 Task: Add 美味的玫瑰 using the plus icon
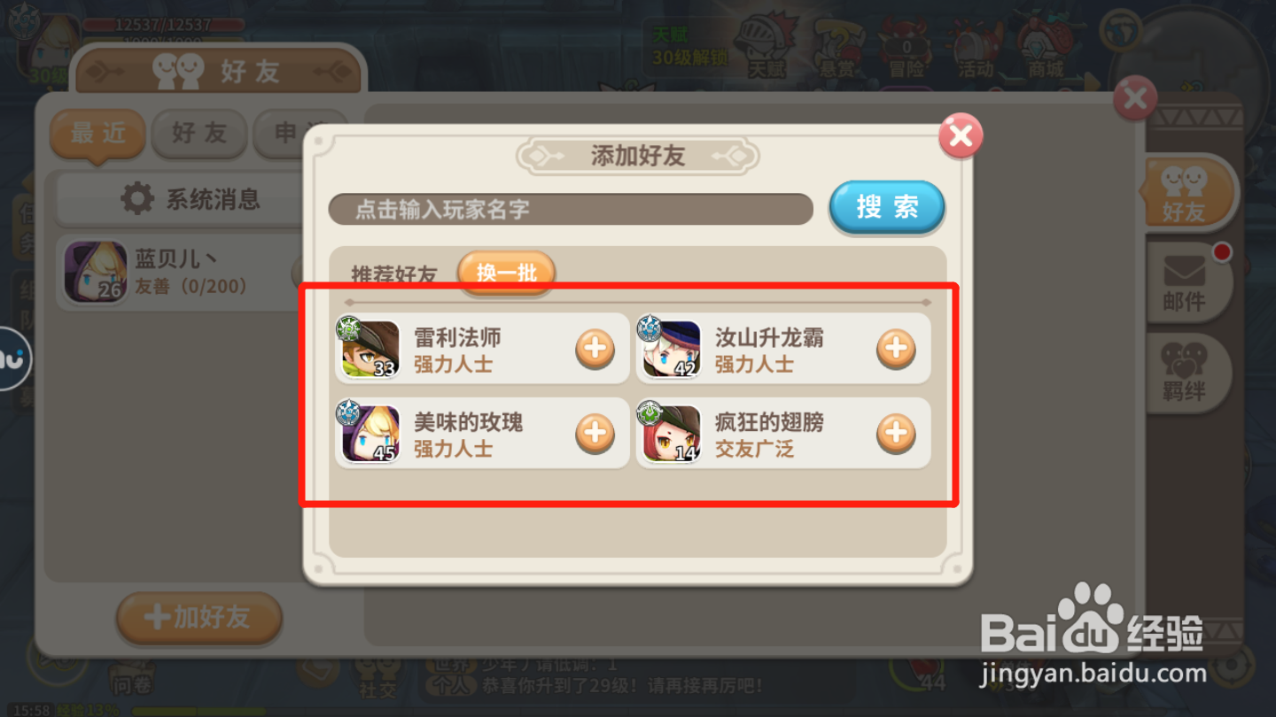pos(595,434)
